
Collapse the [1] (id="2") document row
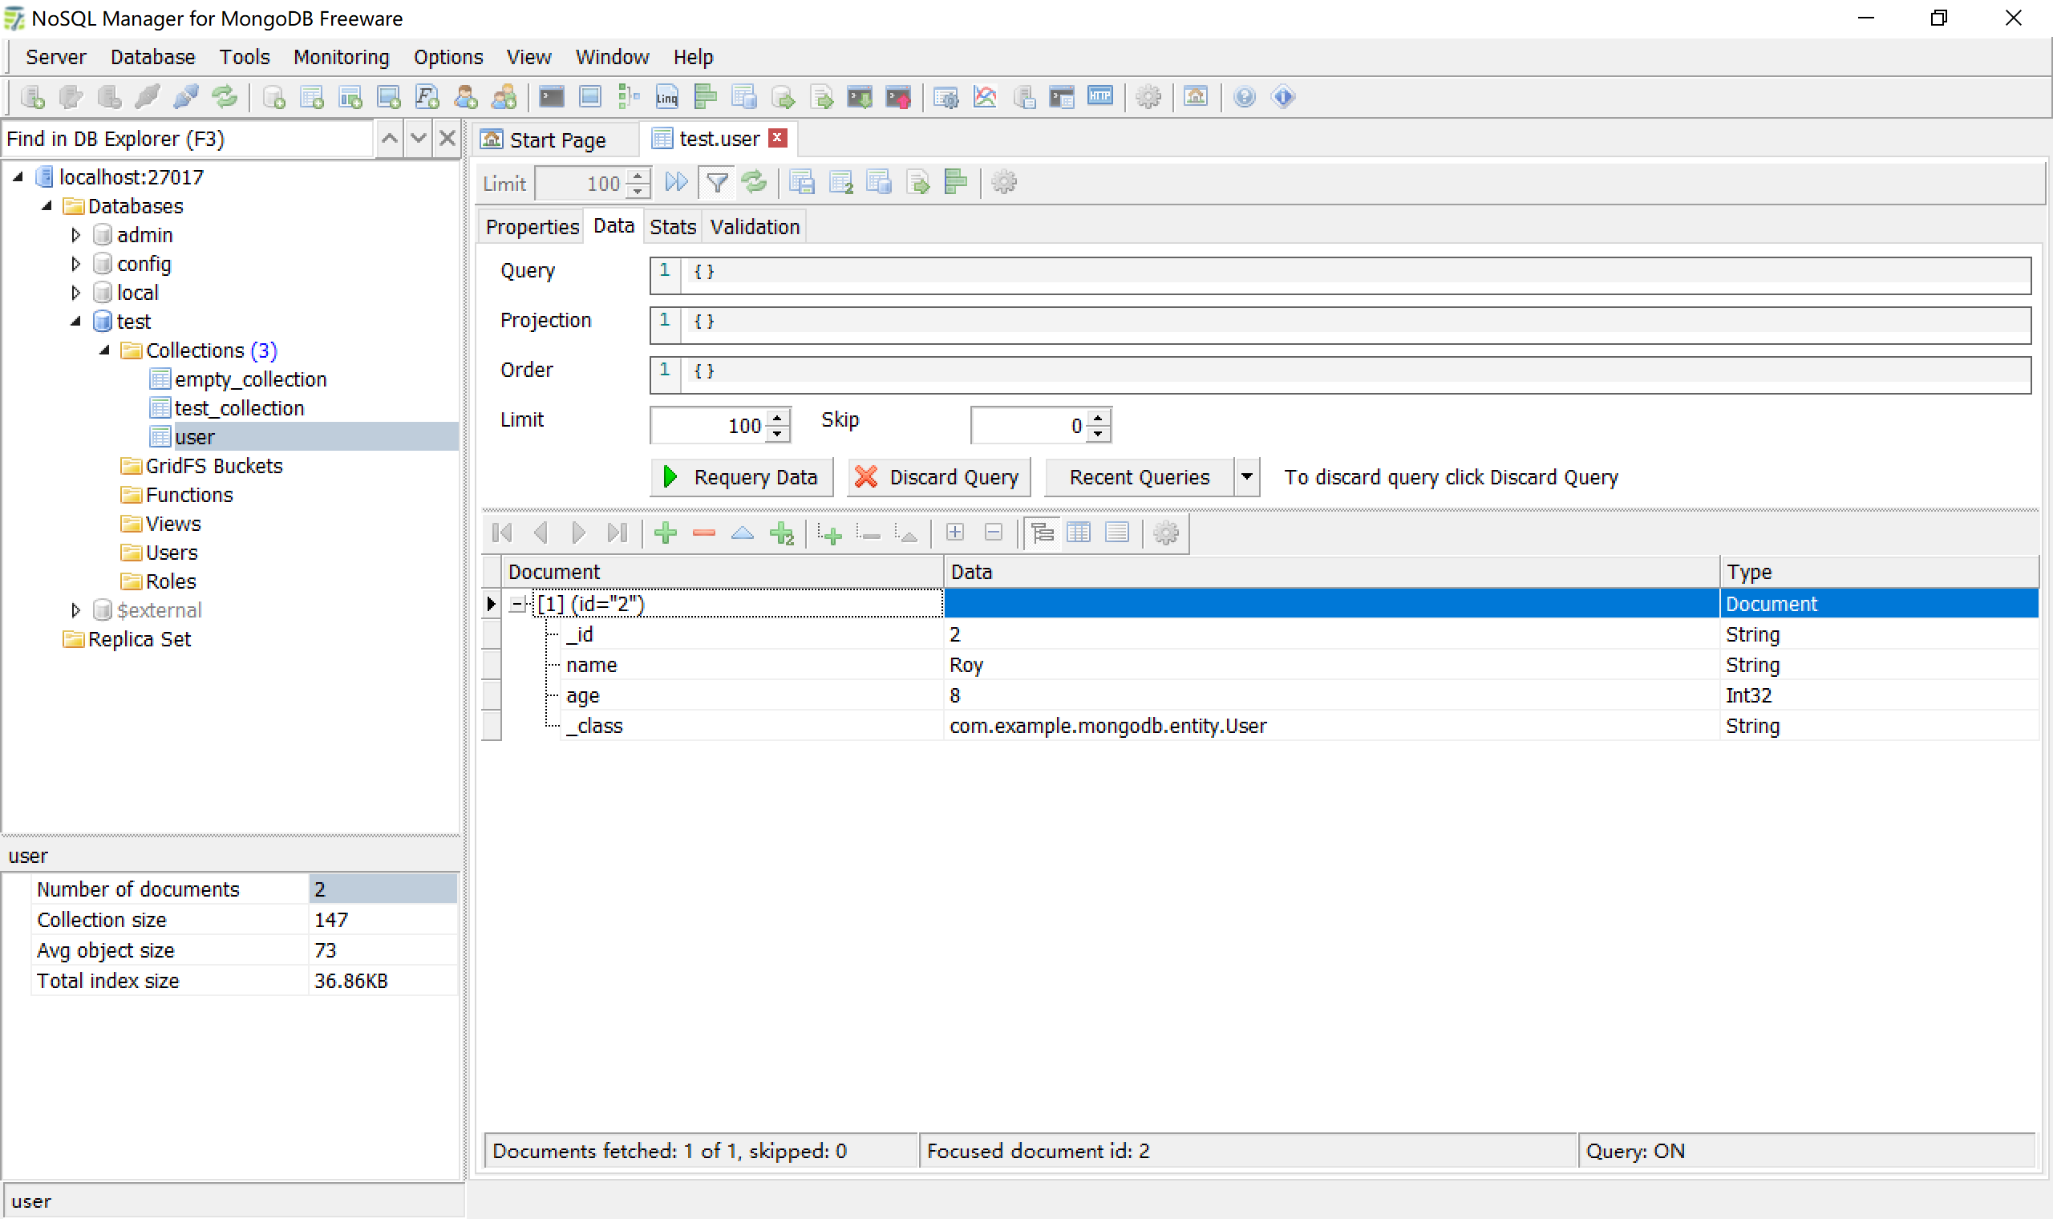(517, 604)
